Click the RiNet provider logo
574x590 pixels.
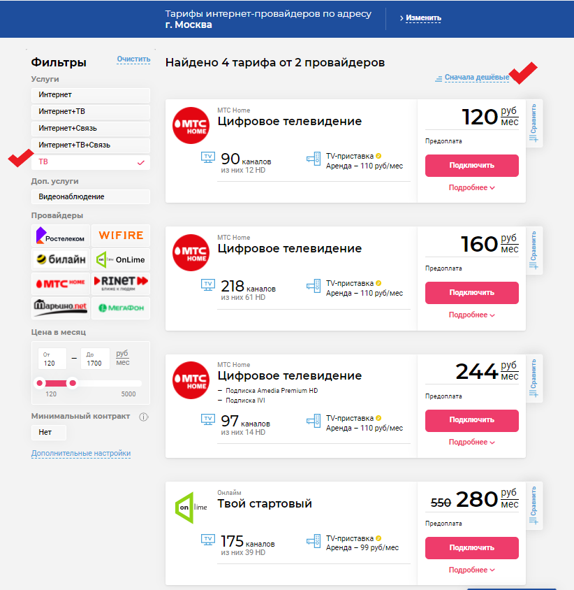[x=121, y=283]
